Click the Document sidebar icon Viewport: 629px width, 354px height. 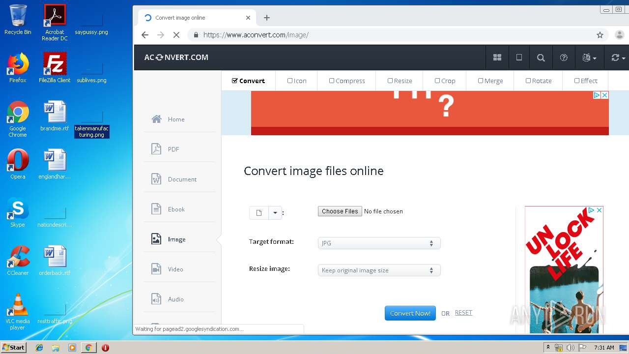coord(156,179)
